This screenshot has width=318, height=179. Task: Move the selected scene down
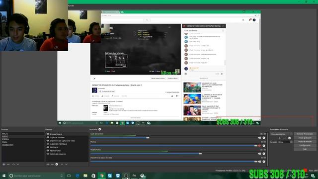pos(18,164)
